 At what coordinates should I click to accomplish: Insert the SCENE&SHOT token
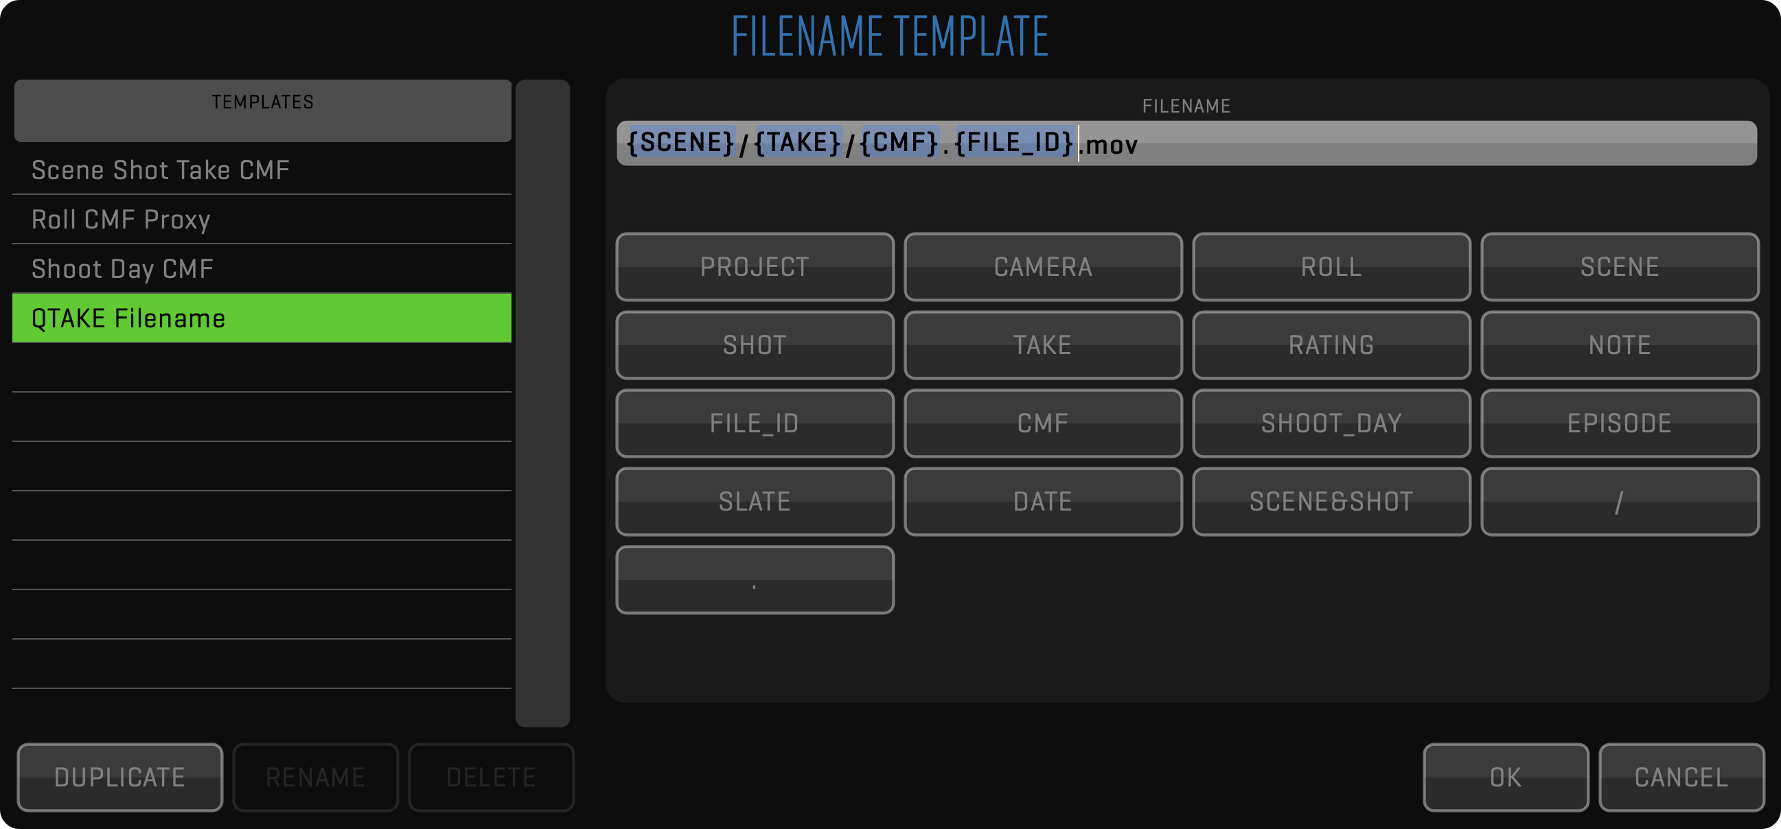coord(1331,502)
